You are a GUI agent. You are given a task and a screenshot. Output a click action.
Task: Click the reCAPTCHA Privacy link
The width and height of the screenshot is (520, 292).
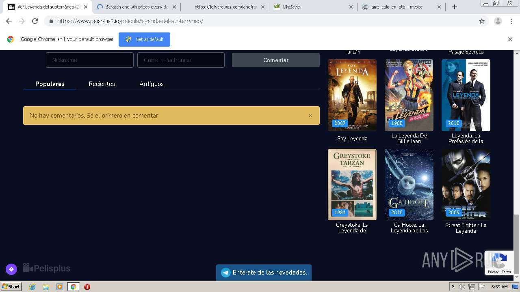493,272
